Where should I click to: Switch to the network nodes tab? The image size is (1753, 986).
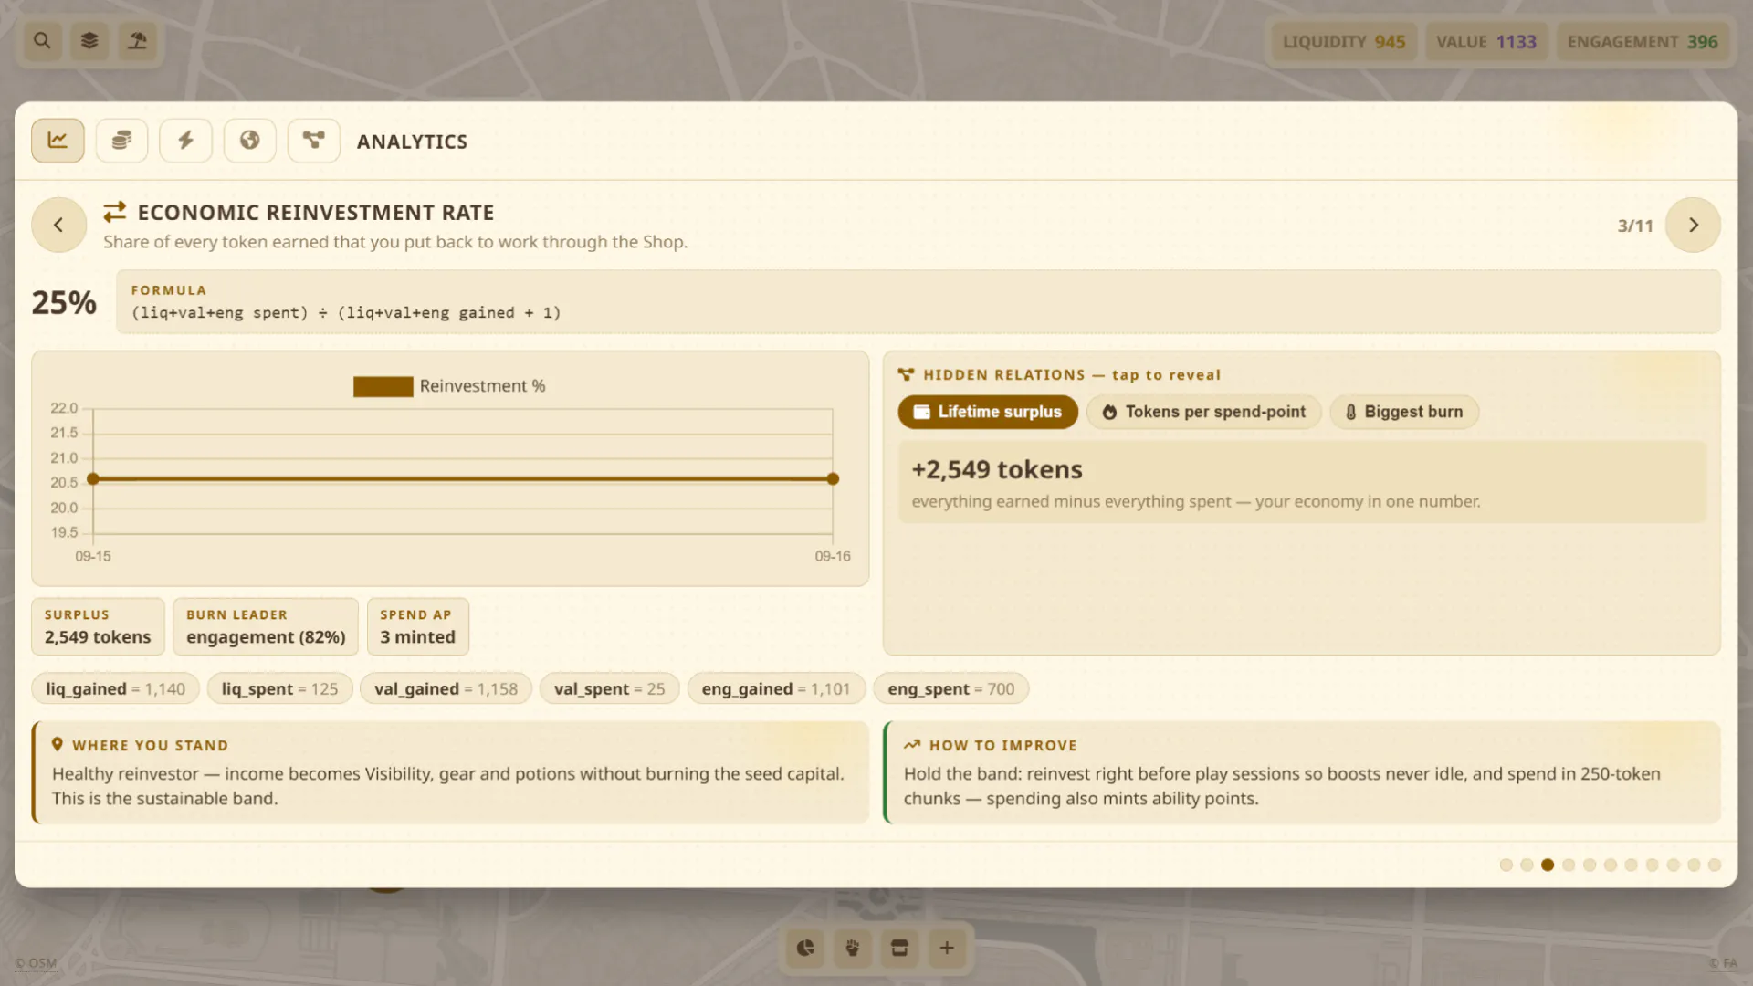[x=313, y=141]
